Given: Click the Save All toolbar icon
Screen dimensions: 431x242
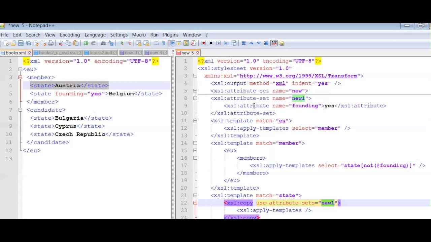Looking at the screenshot, I should click(x=28, y=43).
